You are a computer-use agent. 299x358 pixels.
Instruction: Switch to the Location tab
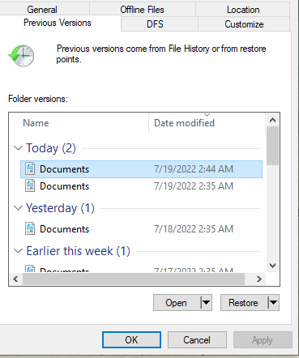243,10
